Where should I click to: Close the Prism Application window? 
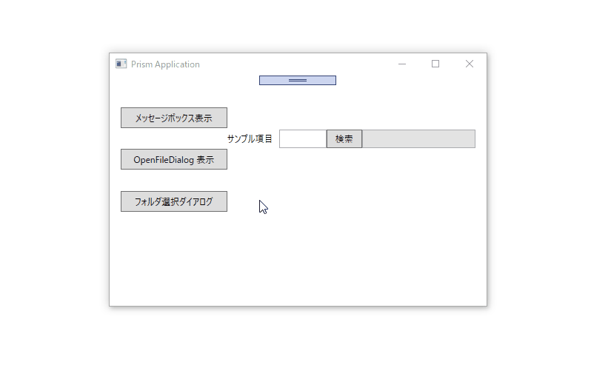coord(470,64)
